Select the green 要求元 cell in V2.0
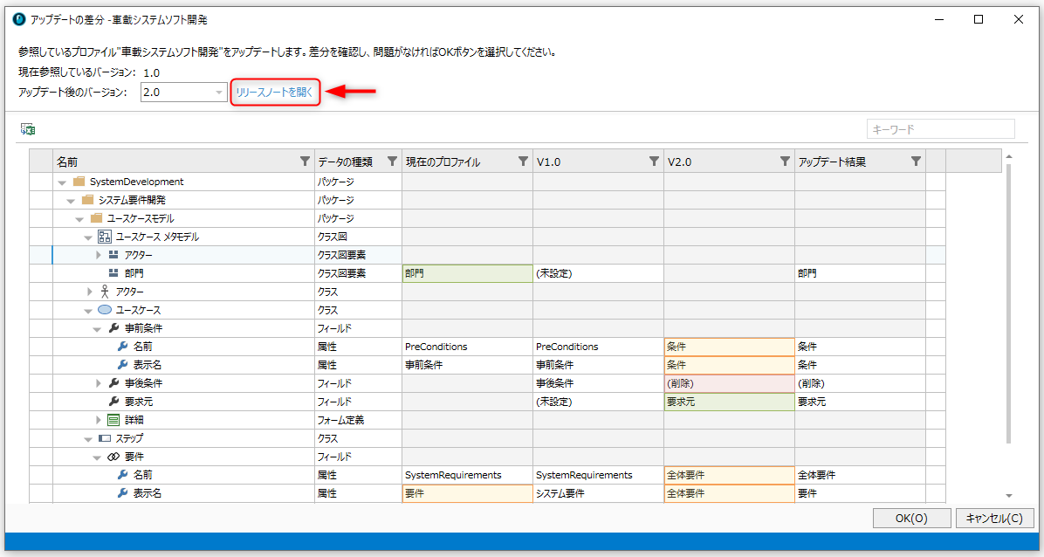This screenshot has width=1044, height=557. tap(729, 402)
